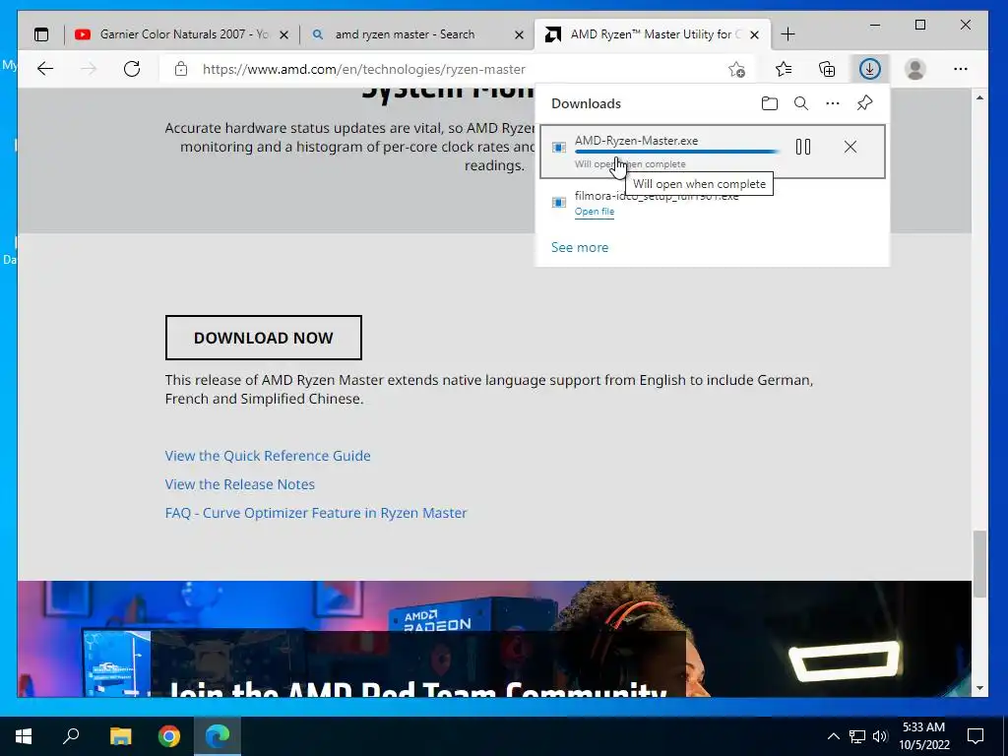
Task: Open View the Release Notes link
Action: 240,484
